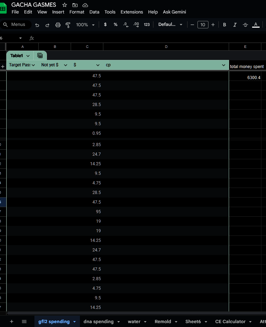Switch to the dna spending sheet
266x327 pixels.
tap(98, 322)
